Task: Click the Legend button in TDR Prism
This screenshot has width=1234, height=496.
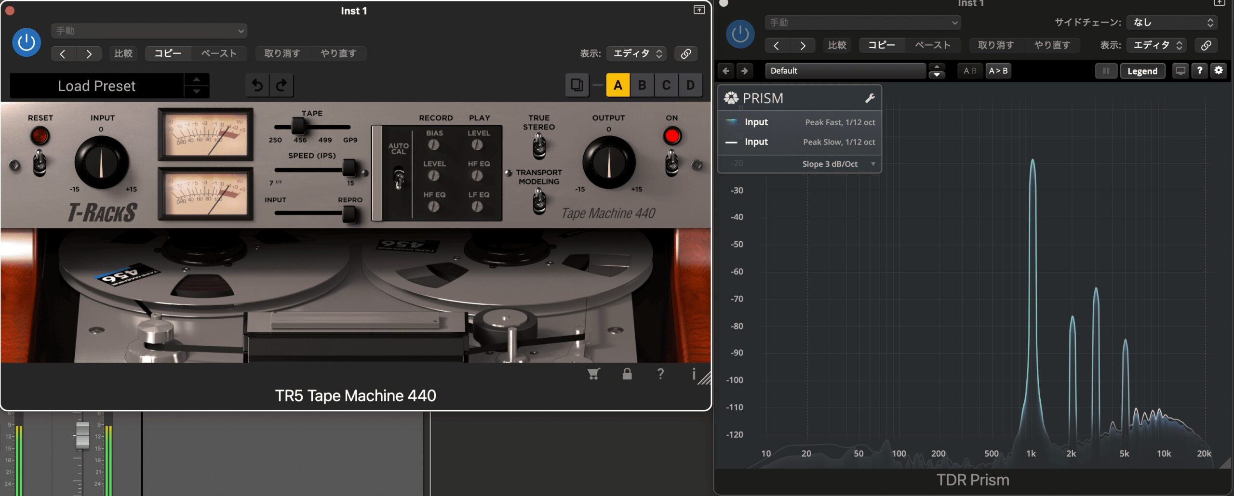Action: [1142, 71]
